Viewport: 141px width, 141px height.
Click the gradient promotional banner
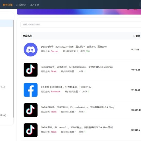point(79,12)
